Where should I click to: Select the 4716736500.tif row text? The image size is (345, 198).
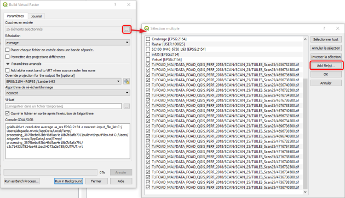point(225,152)
